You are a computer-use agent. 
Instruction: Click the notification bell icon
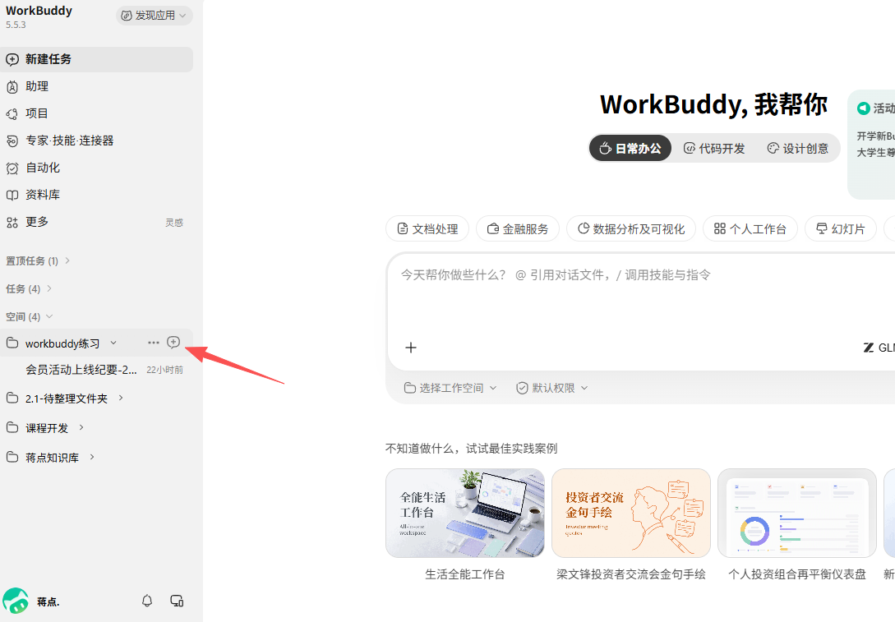tap(147, 601)
